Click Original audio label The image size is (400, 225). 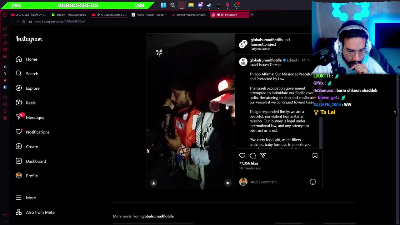tap(260, 49)
